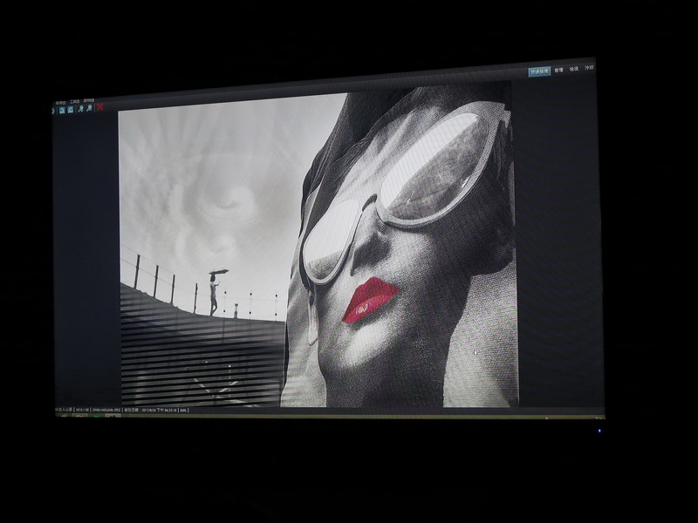Click the green icon in Windows taskbar
The width and height of the screenshot is (698, 523).
[x=96, y=416]
